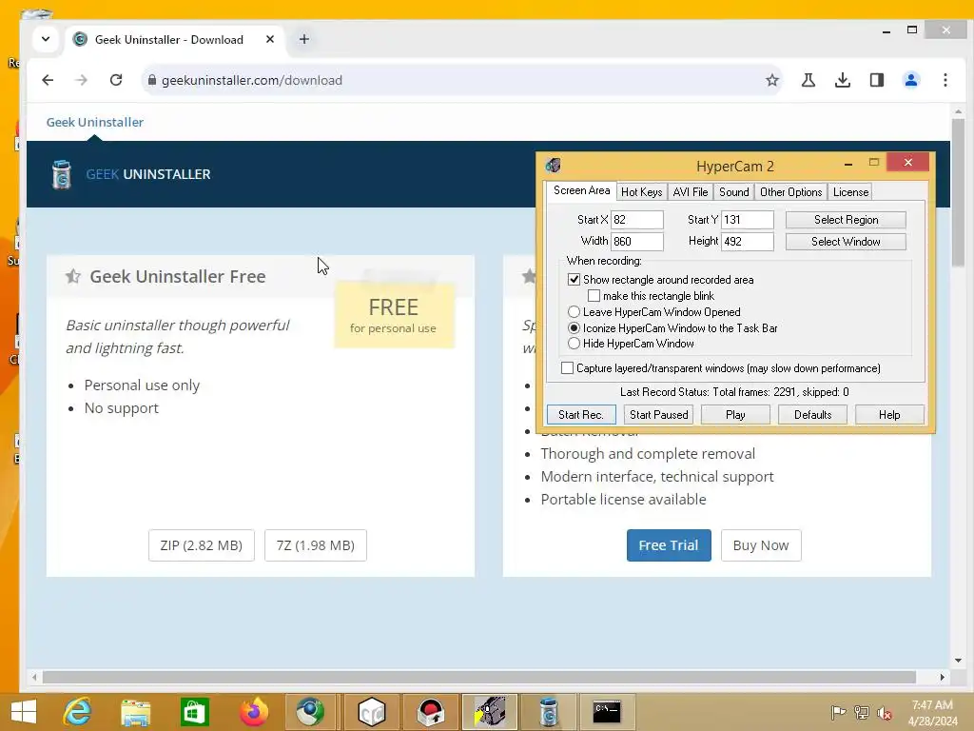The height and width of the screenshot is (731, 974).
Task: Click the page horizontal scrollbar thumb
Action: 479,677
